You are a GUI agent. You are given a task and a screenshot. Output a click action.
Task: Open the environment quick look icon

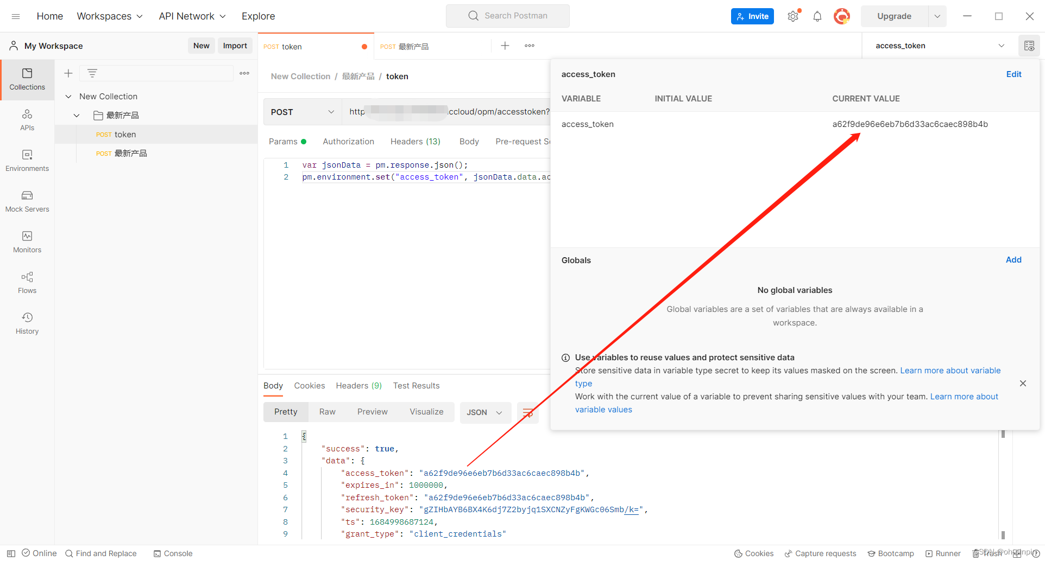pyautogui.click(x=1029, y=46)
